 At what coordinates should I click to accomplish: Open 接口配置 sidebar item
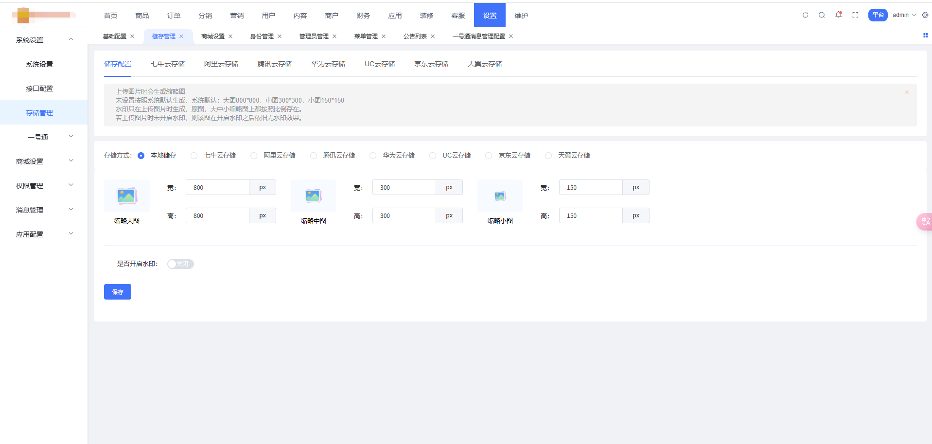39,89
